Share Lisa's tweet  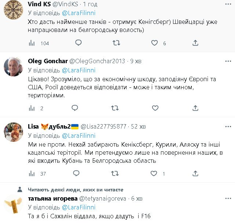tap(195, 173)
